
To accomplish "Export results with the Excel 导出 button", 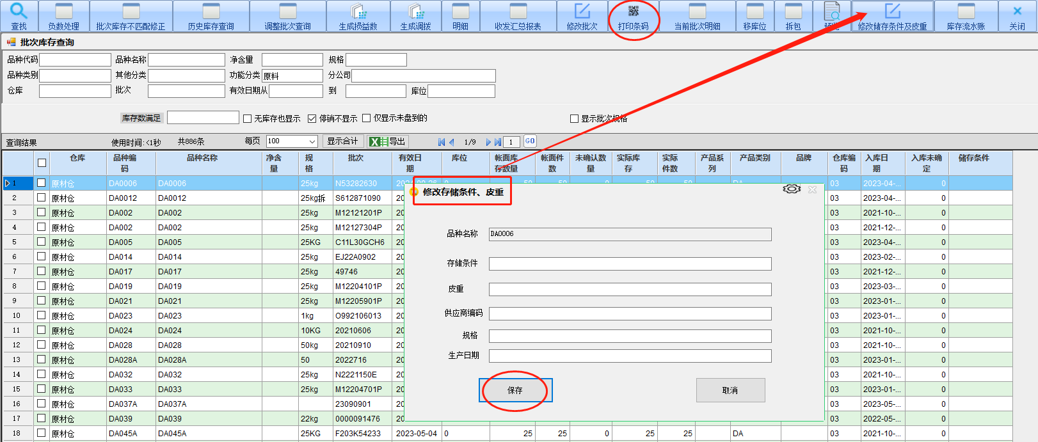I will pyautogui.click(x=388, y=141).
